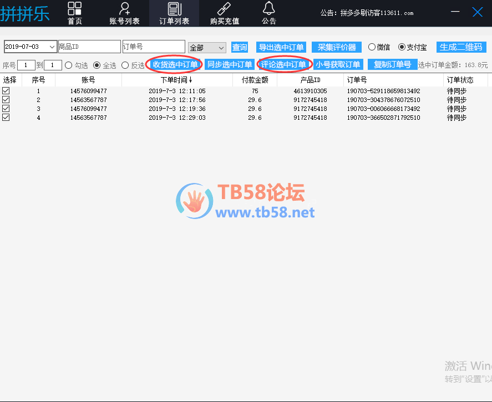Minimize the 拼拼乐 window
Screen dimensions: 492x402
455,12
